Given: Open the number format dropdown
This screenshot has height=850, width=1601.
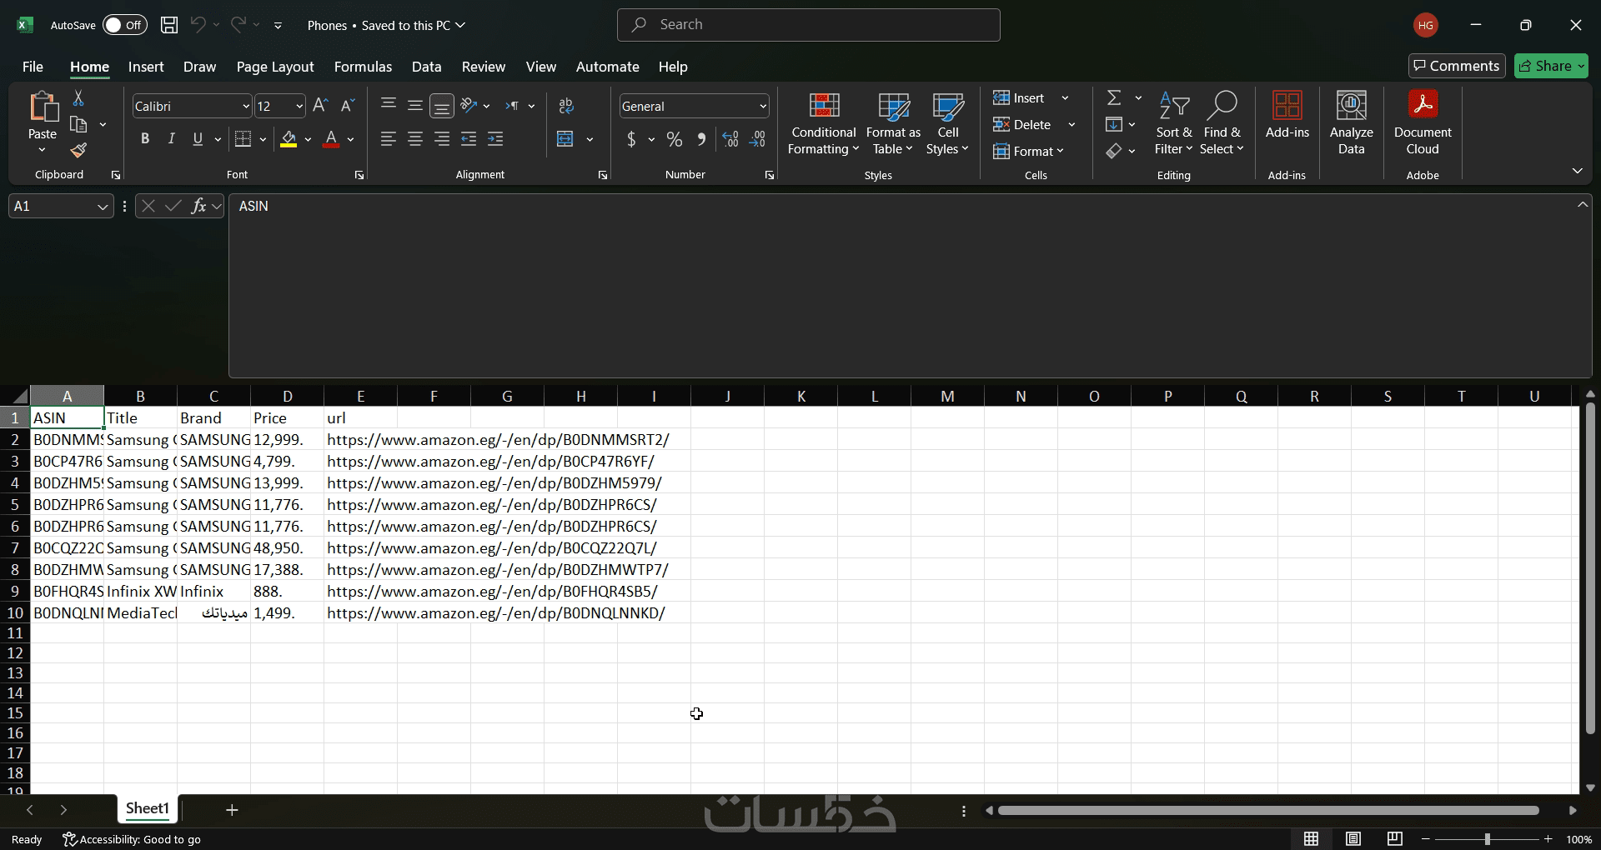Looking at the screenshot, I should point(763,107).
